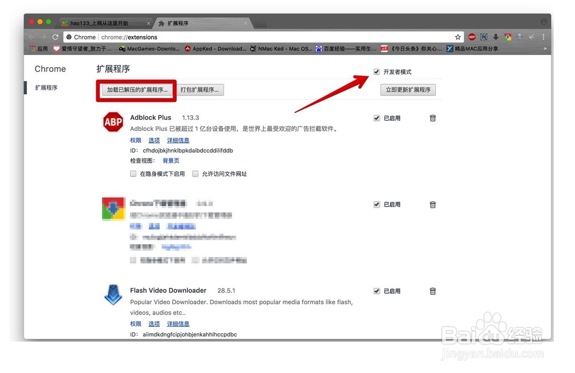Click the Flash Video Downloader ID text

190,335
